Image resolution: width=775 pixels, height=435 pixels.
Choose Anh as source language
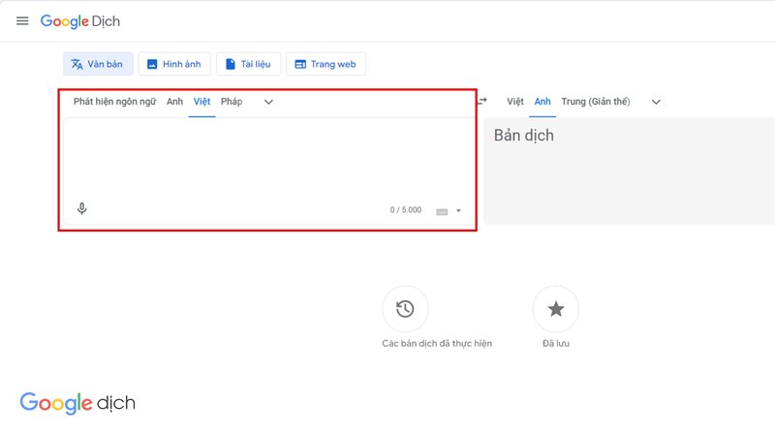pos(174,102)
